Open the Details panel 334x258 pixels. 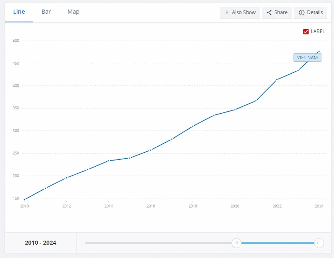311,12
